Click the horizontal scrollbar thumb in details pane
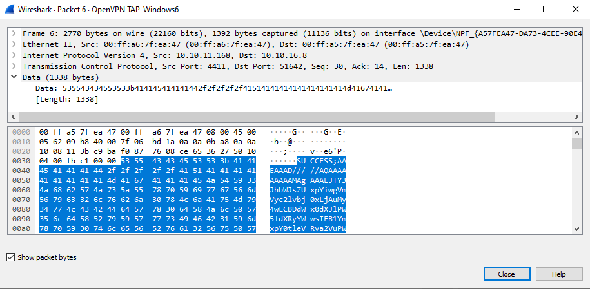This screenshot has width=590, height=289. tap(256, 117)
